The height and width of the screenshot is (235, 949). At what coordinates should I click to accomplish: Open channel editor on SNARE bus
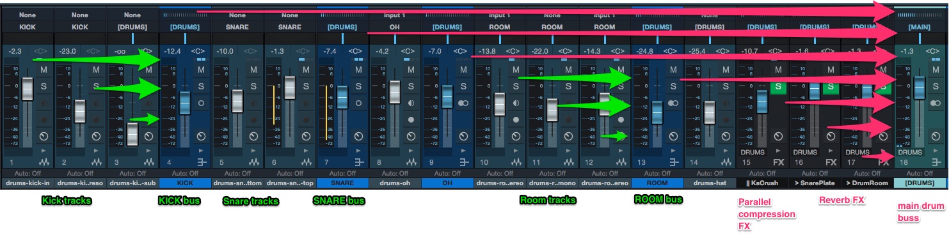358,136
